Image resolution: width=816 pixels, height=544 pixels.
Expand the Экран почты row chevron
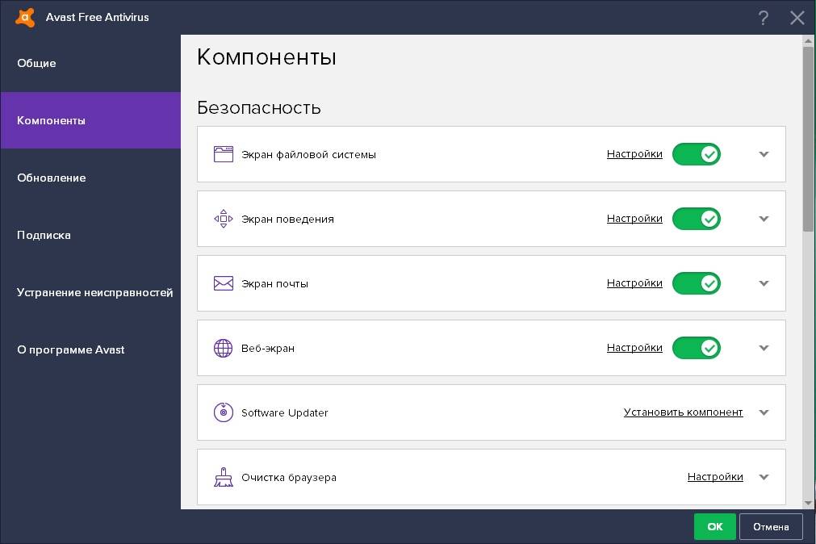click(x=764, y=283)
